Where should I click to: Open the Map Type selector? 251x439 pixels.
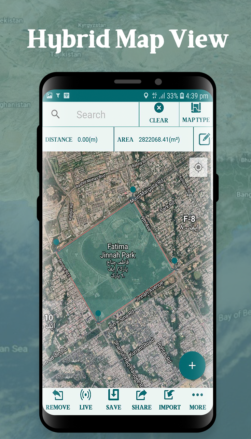point(196,114)
